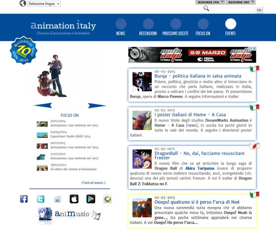Viewport: 276px width, 230px height.
Task: Open Animazione: cosa vedremo nel 2014
Action: coord(74,147)
